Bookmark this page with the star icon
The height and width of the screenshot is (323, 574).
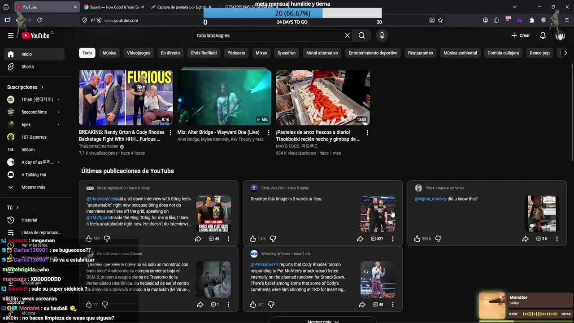440,20
